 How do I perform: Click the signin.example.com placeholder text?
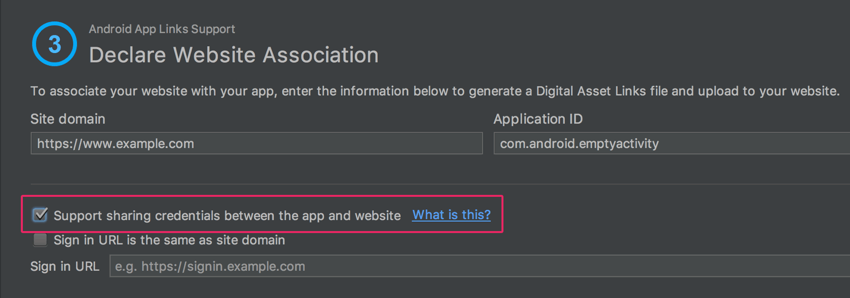click(x=210, y=266)
